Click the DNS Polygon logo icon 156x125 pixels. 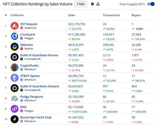[15, 109]
